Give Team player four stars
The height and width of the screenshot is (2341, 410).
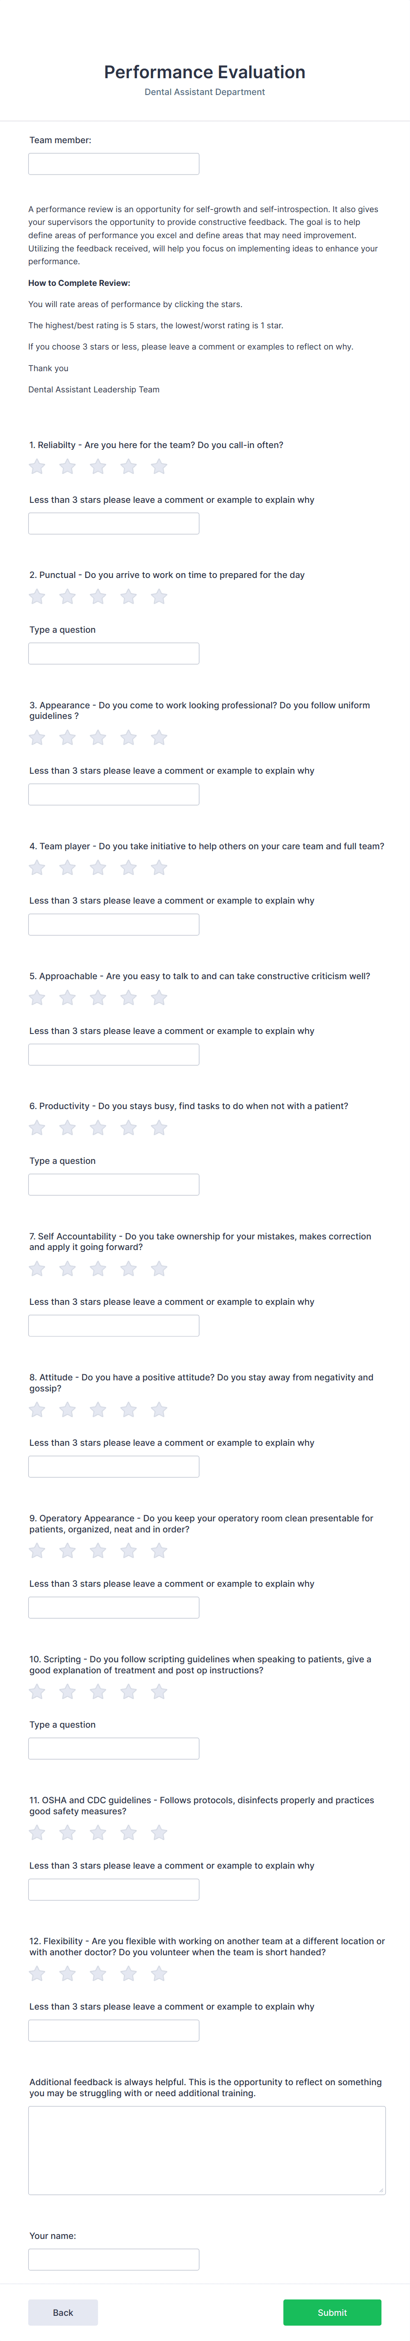tap(128, 868)
